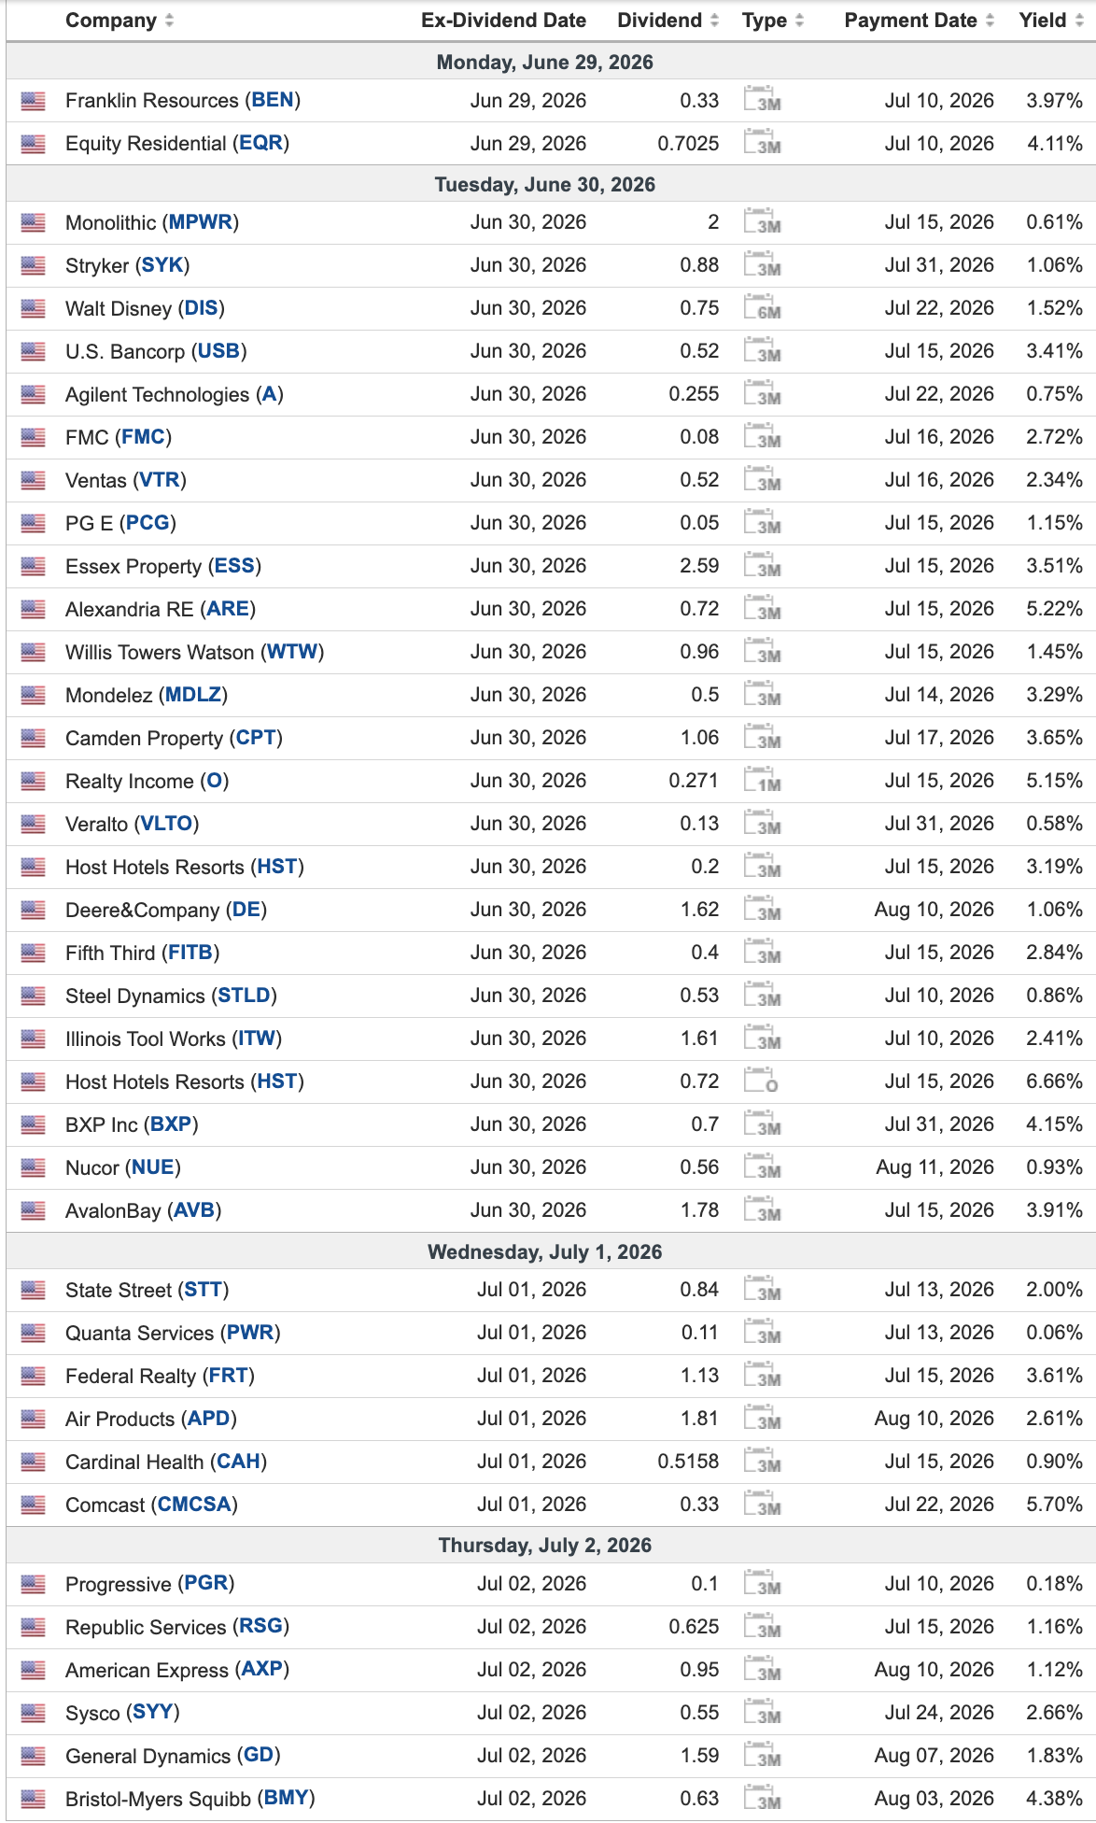Sort by the Yield column header
The height and width of the screenshot is (1823, 1096).
tap(1051, 21)
